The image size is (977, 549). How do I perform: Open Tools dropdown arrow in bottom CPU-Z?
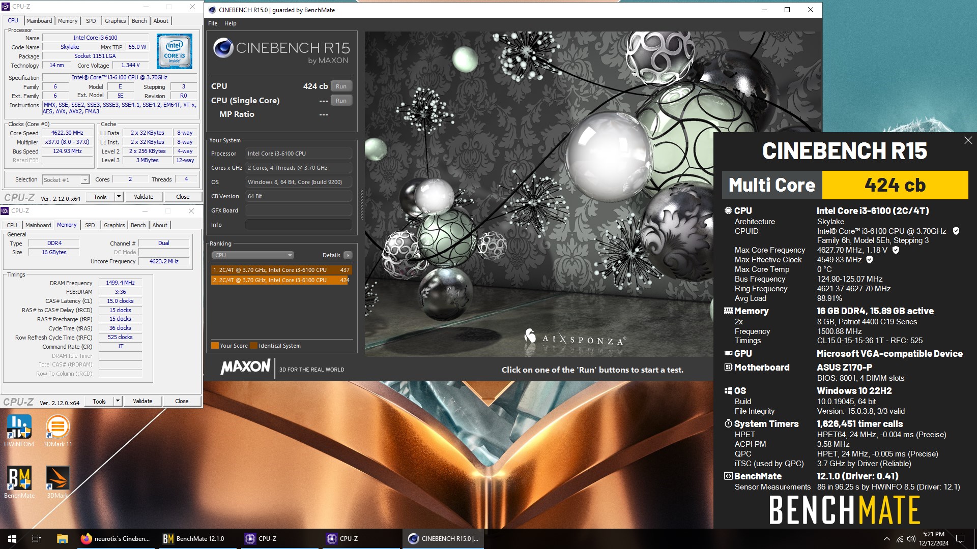[x=118, y=401]
